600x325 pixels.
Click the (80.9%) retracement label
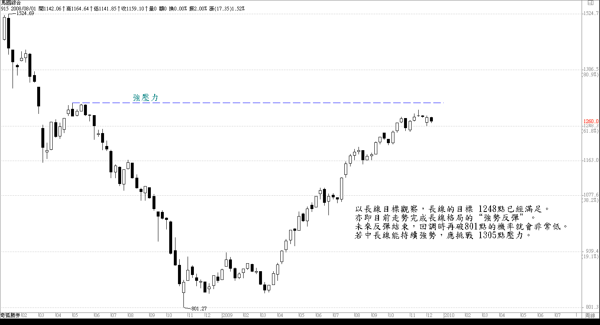point(590,75)
